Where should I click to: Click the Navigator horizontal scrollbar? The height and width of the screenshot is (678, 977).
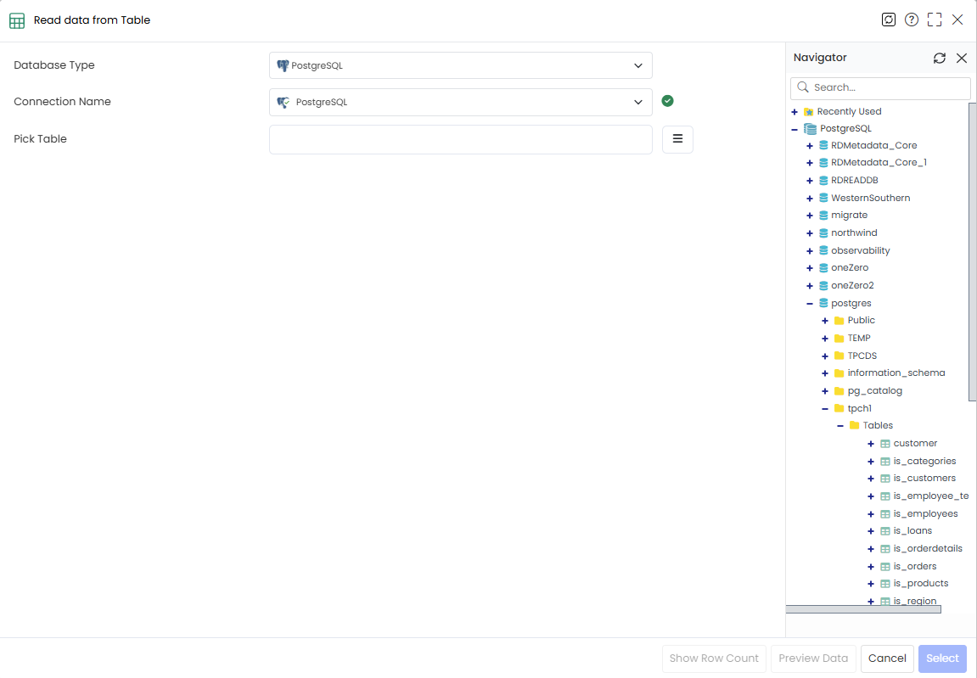tap(863, 609)
